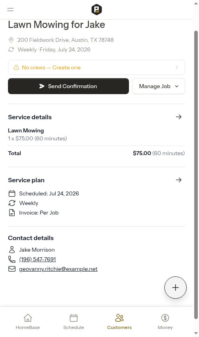Viewport: 199px width, 337px height.
Task: Open Service details via arrow
Action: coord(179,117)
